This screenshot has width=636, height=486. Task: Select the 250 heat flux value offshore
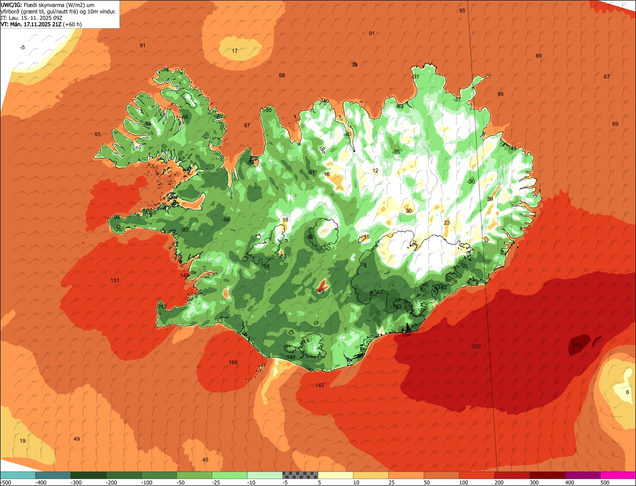[476, 346]
